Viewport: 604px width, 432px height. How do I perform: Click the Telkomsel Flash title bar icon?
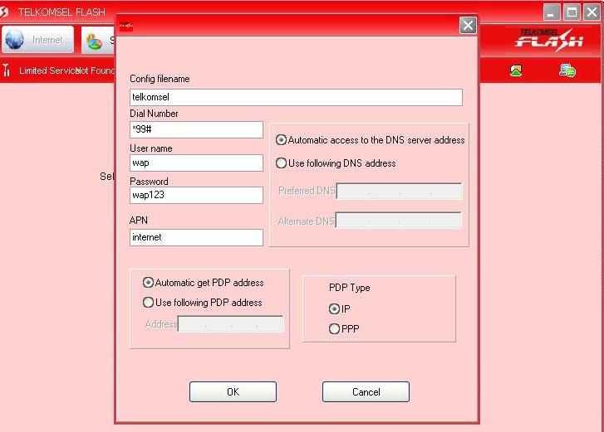pos(4,12)
